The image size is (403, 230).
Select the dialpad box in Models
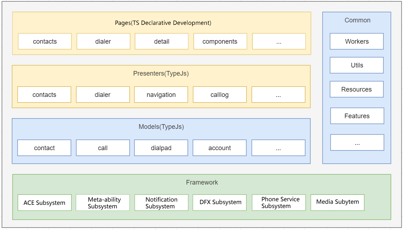pyautogui.click(x=161, y=148)
